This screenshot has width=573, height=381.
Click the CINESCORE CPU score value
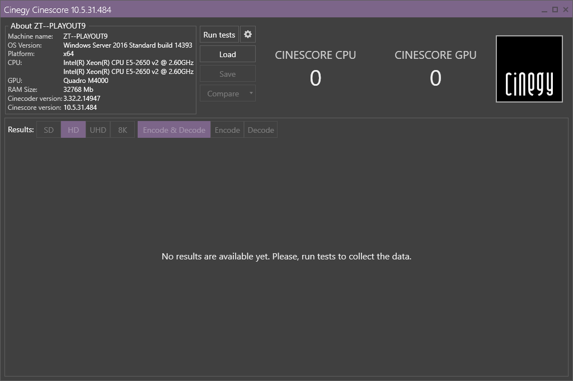pyautogui.click(x=316, y=78)
